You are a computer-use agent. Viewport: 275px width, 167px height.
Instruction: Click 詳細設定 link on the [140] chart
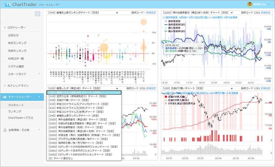151,13
